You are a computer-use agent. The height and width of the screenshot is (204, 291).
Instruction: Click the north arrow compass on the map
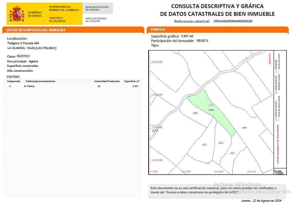269,59
